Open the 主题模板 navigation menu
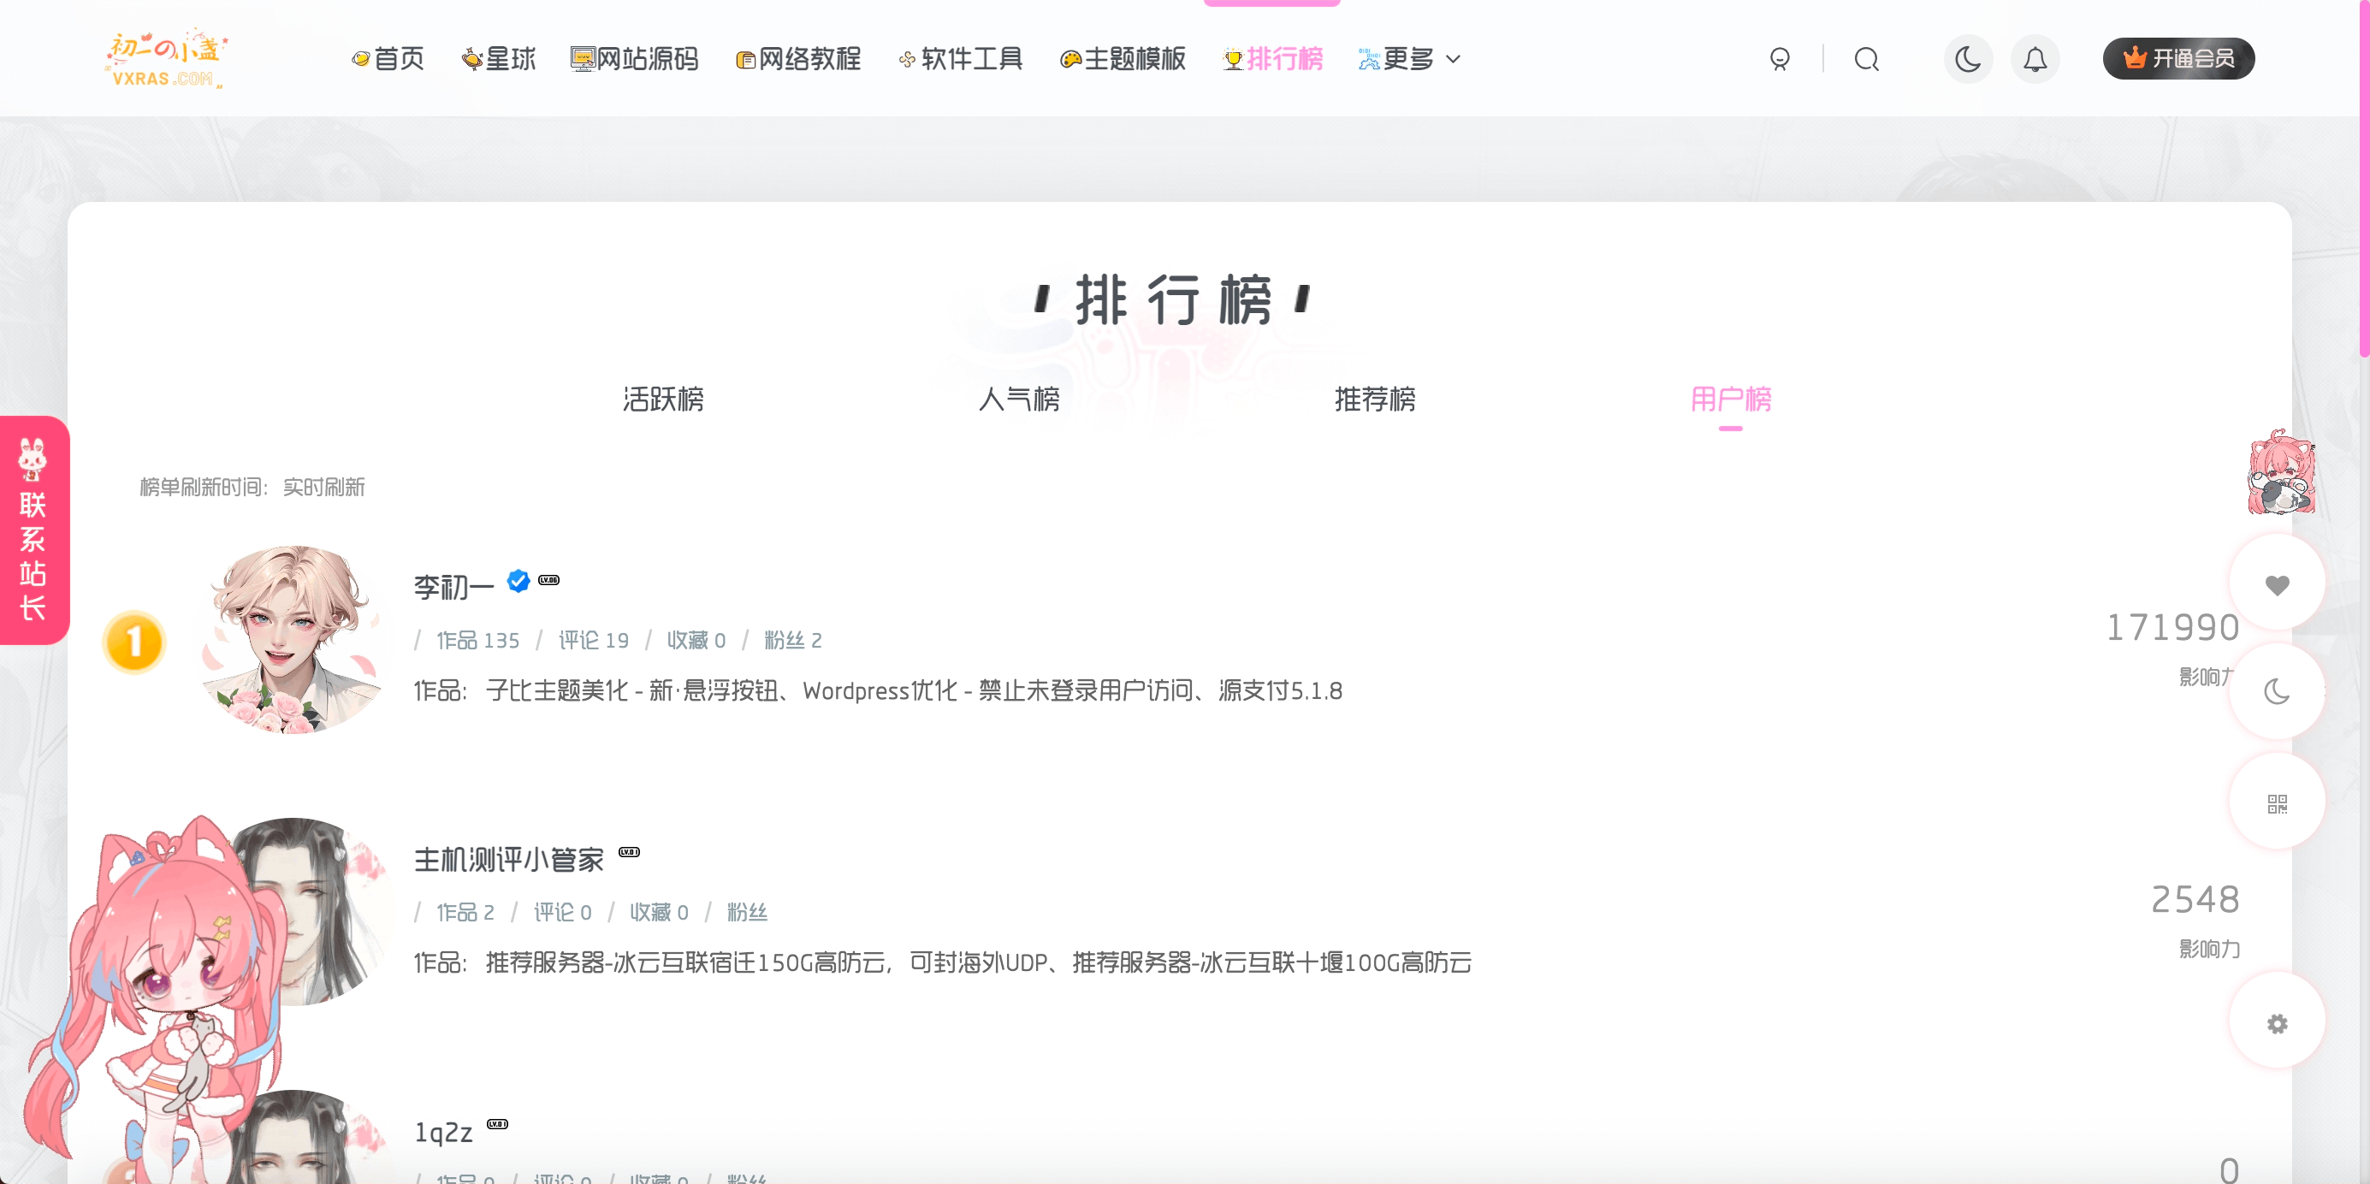Viewport: 2370px width, 1184px height. [x=1123, y=58]
